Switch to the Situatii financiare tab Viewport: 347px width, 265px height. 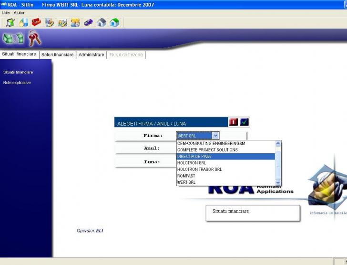pos(19,54)
